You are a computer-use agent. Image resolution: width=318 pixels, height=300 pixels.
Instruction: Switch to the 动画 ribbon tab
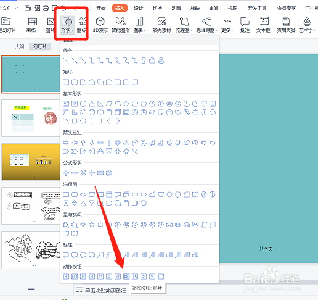click(176, 8)
